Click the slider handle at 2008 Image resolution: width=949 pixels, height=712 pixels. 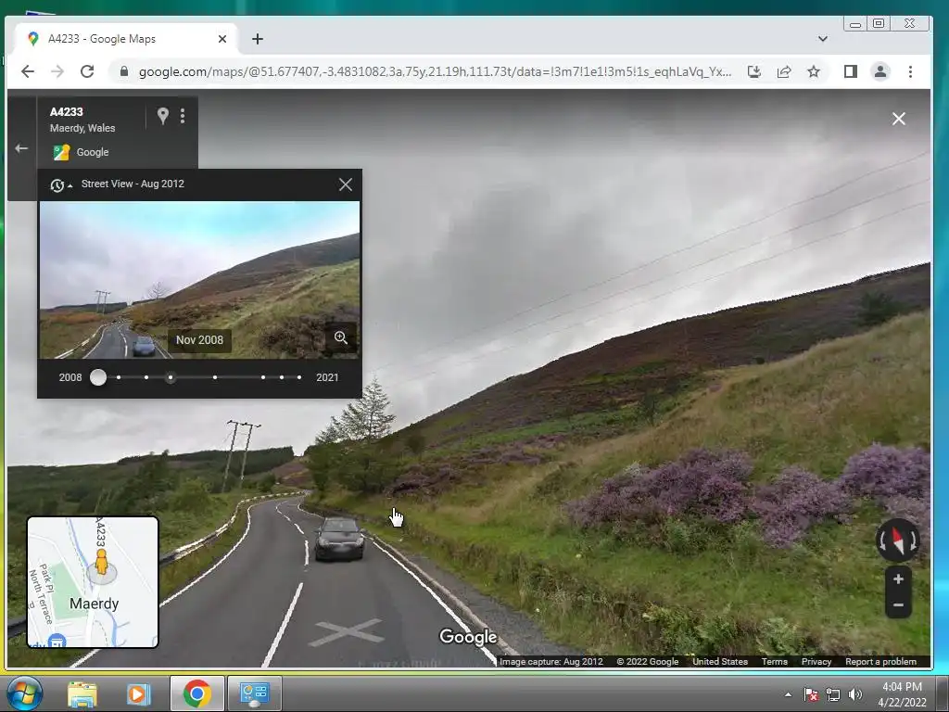coord(98,377)
